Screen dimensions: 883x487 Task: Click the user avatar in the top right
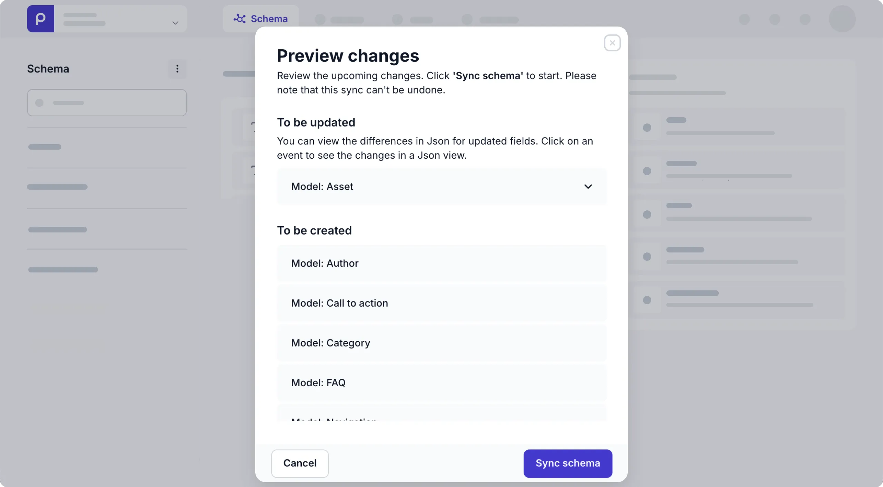pyautogui.click(x=842, y=19)
